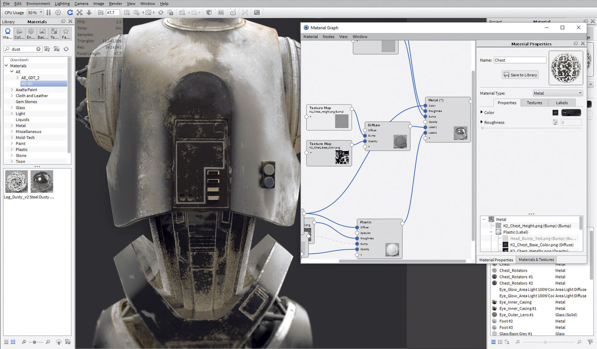
Task: Collapse the Metal node in material tree
Action: click(484, 219)
